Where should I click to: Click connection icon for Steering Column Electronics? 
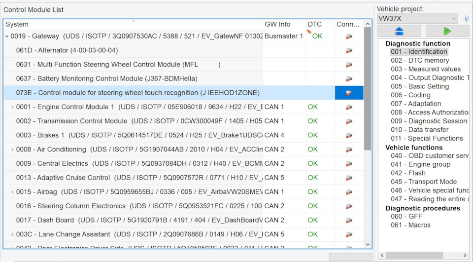(349, 206)
